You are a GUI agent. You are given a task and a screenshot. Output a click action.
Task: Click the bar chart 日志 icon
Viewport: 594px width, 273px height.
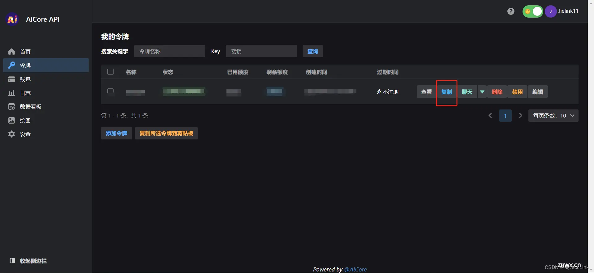pyautogui.click(x=11, y=93)
